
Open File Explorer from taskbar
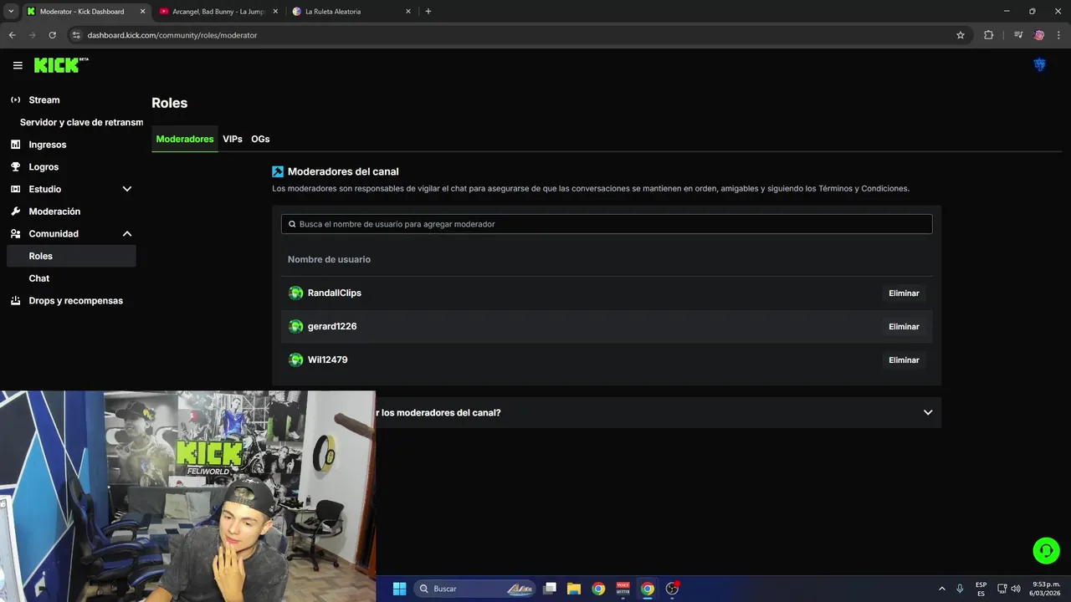click(x=574, y=589)
